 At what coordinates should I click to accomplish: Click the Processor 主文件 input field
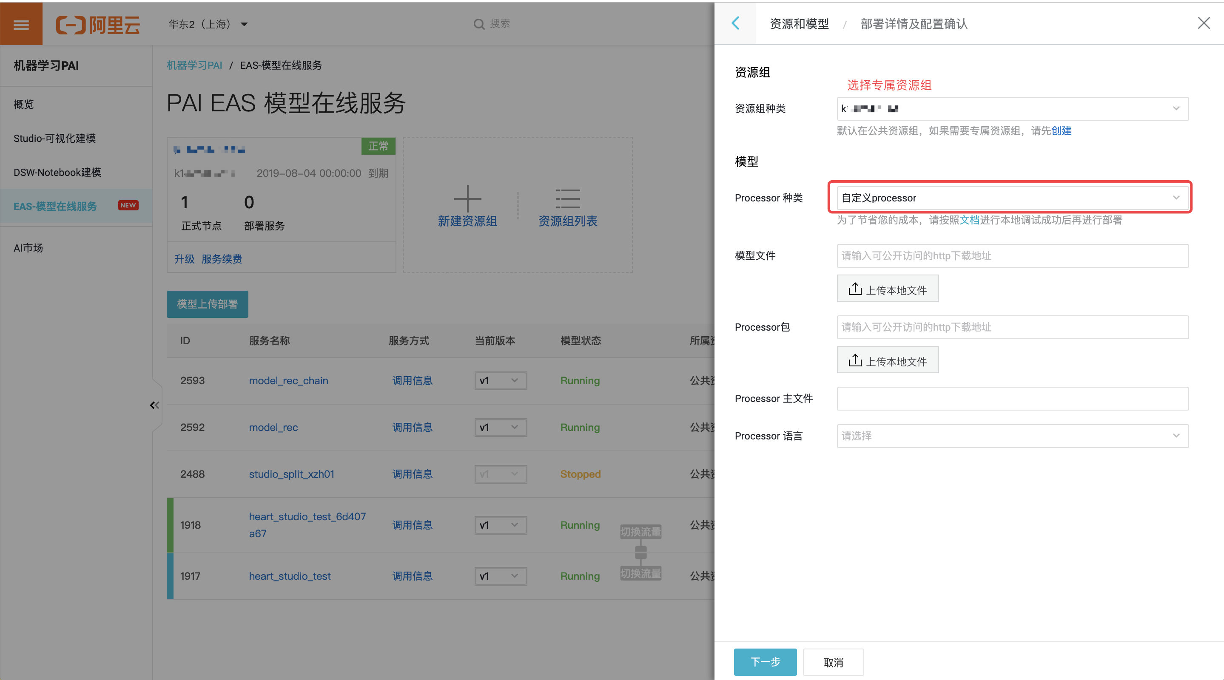[1013, 398]
